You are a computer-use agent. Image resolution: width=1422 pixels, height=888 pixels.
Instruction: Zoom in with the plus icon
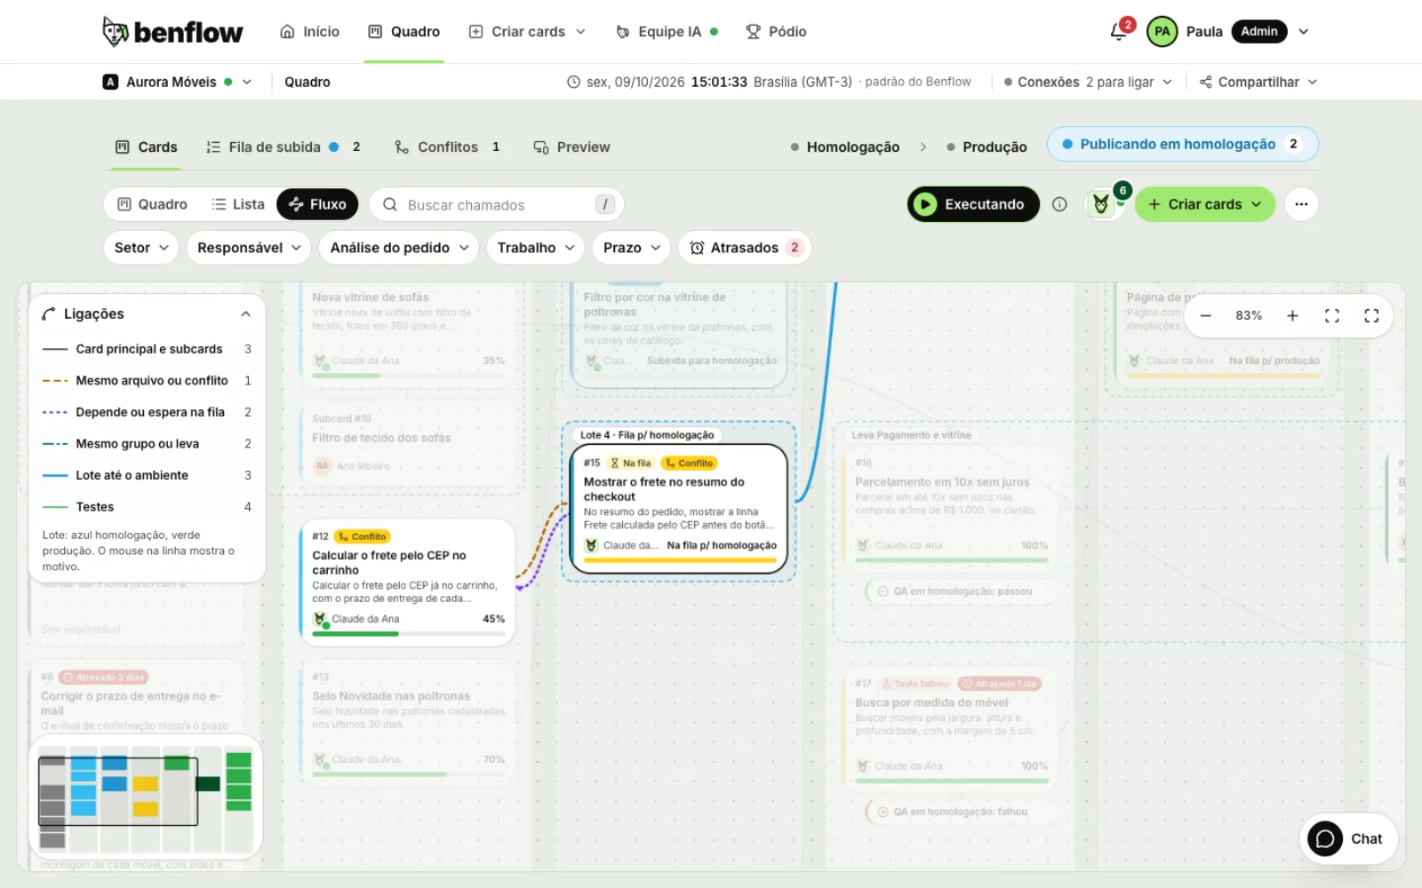[1292, 315]
